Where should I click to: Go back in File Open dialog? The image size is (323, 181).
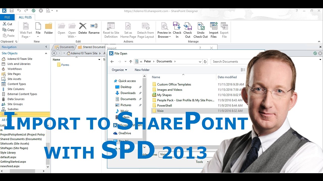click(112, 62)
